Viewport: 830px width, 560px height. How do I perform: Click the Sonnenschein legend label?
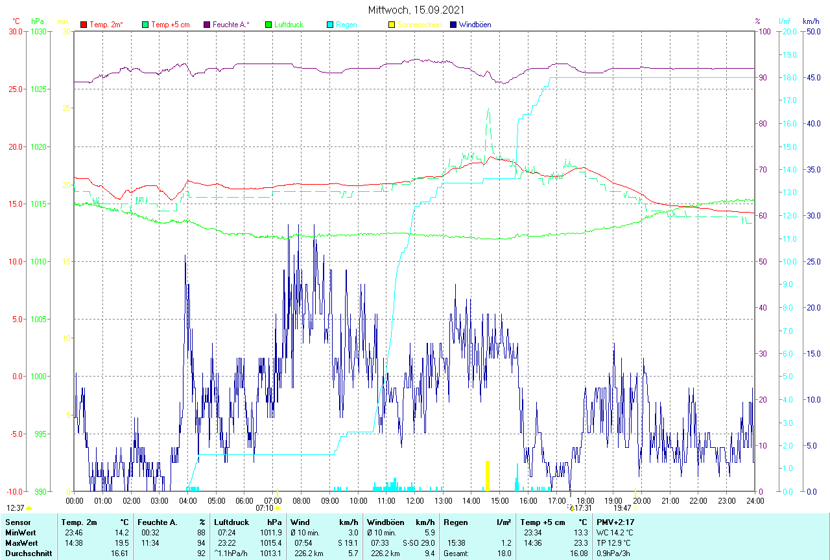[420, 25]
